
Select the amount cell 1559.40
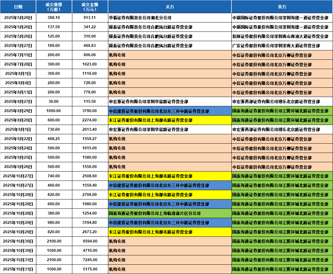[90, 185]
